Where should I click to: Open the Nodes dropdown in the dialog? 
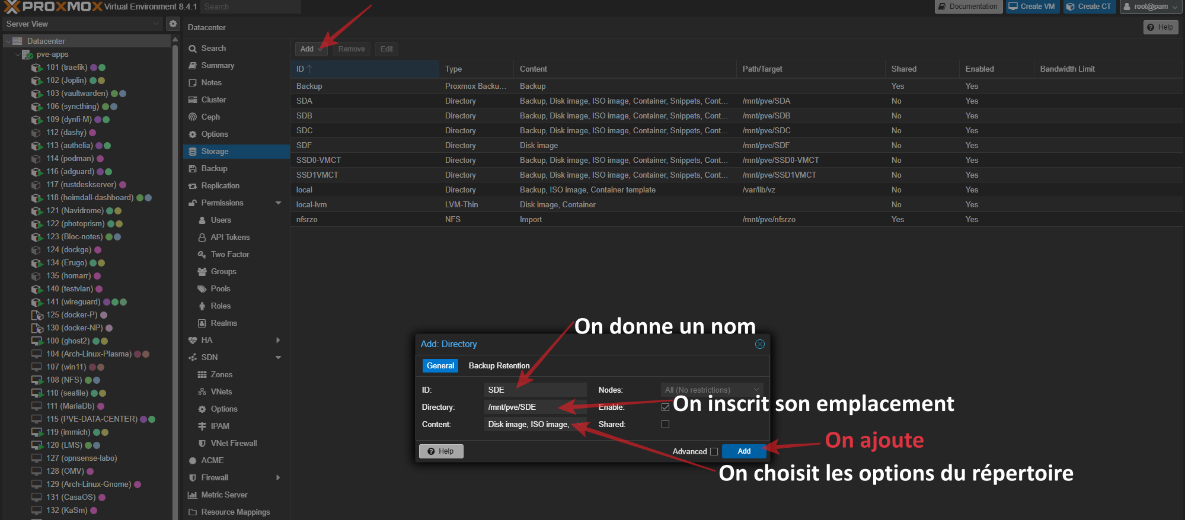click(711, 390)
